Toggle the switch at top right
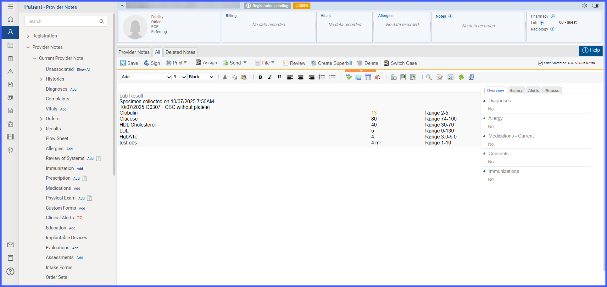The image size is (607, 287). click(x=595, y=6)
